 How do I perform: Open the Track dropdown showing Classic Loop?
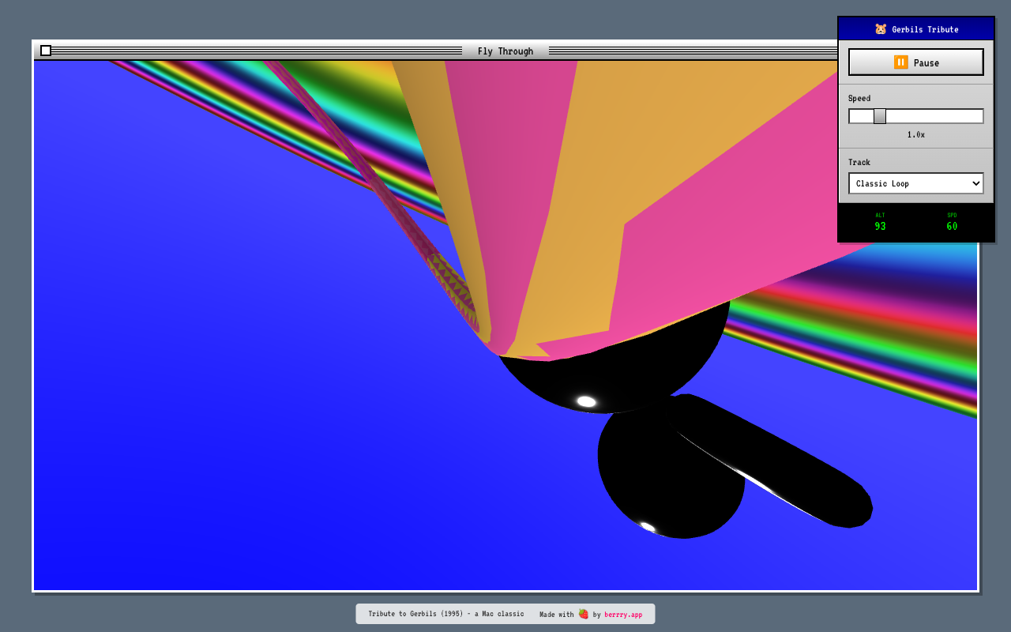tap(915, 183)
